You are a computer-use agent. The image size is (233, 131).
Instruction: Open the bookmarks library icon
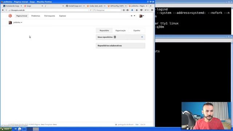click(x=128, y=10)
